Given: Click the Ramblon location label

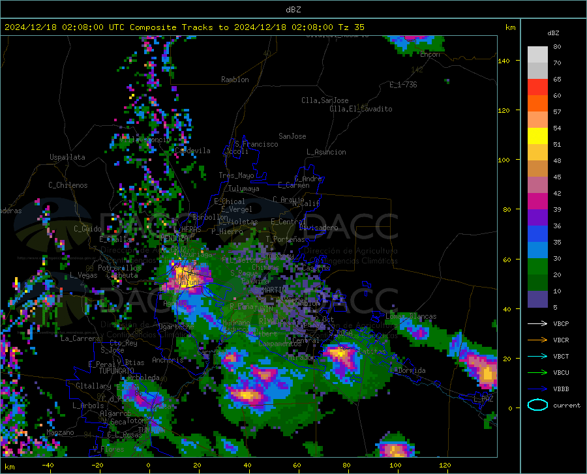Looking at the screenshot, I should [x=235, y=80].
